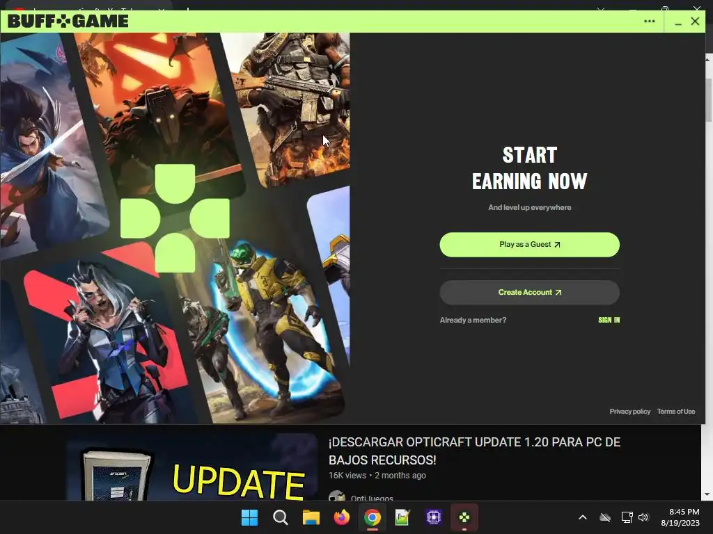The height and width of the screenshot is (534, 713).
Task: Click the START EARNING NOW heading
Action: (x=529, y=168)
